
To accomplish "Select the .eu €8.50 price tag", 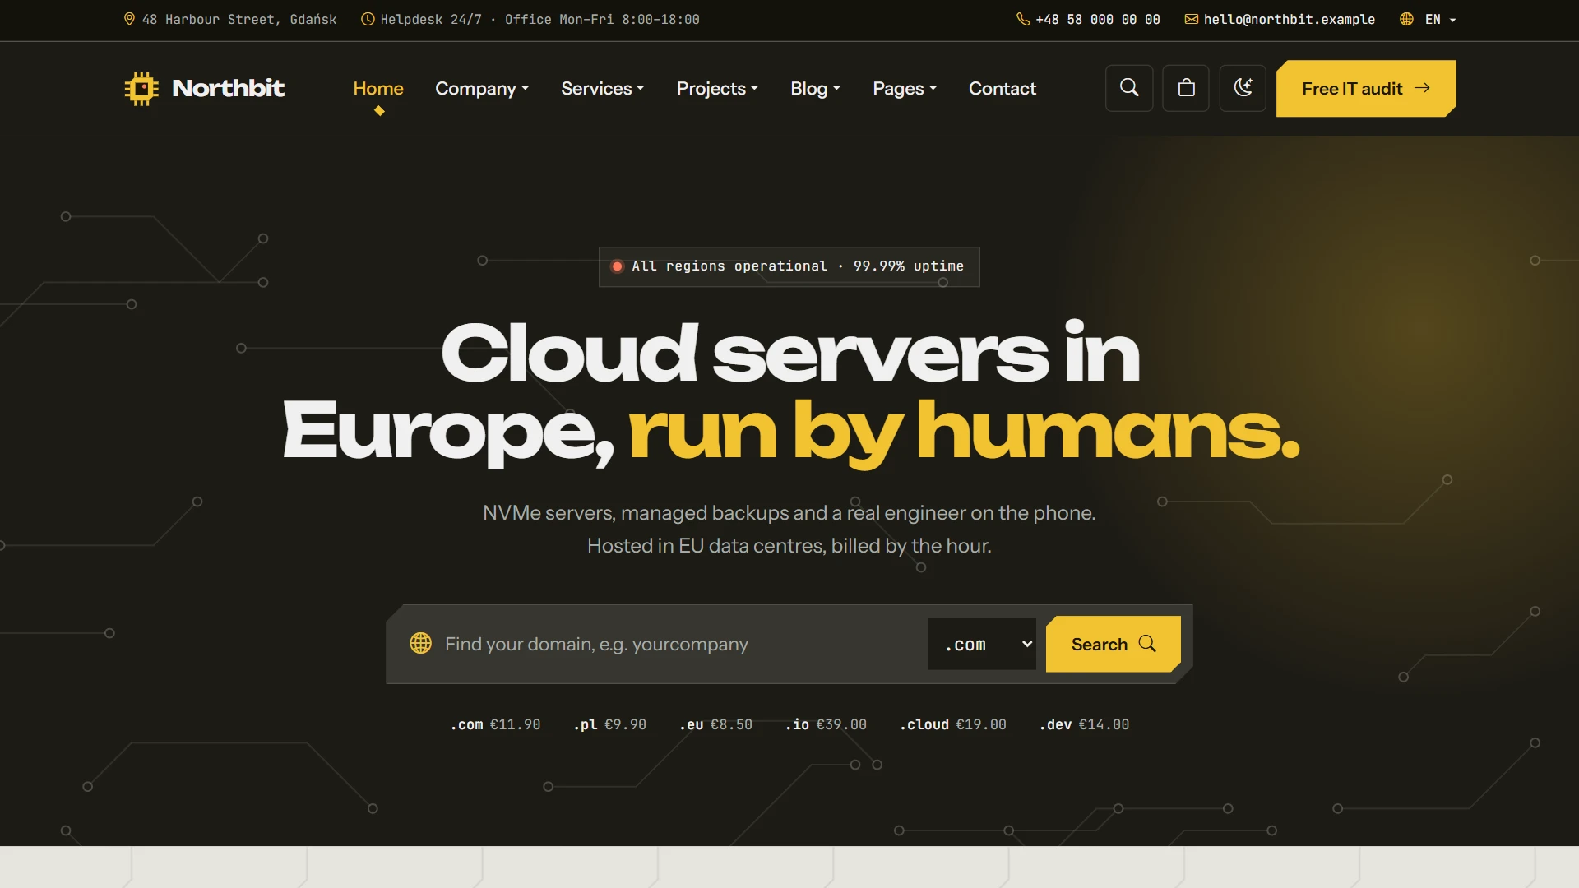I will click(715, 724).
